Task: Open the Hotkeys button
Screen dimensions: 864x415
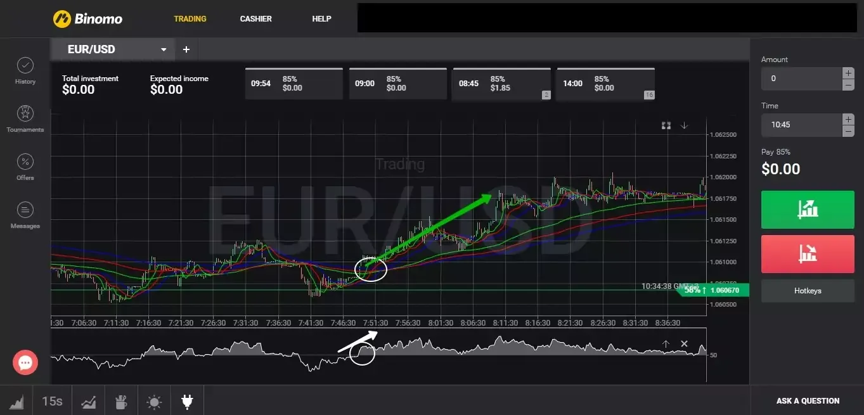Action: click(x=808, y=291)
